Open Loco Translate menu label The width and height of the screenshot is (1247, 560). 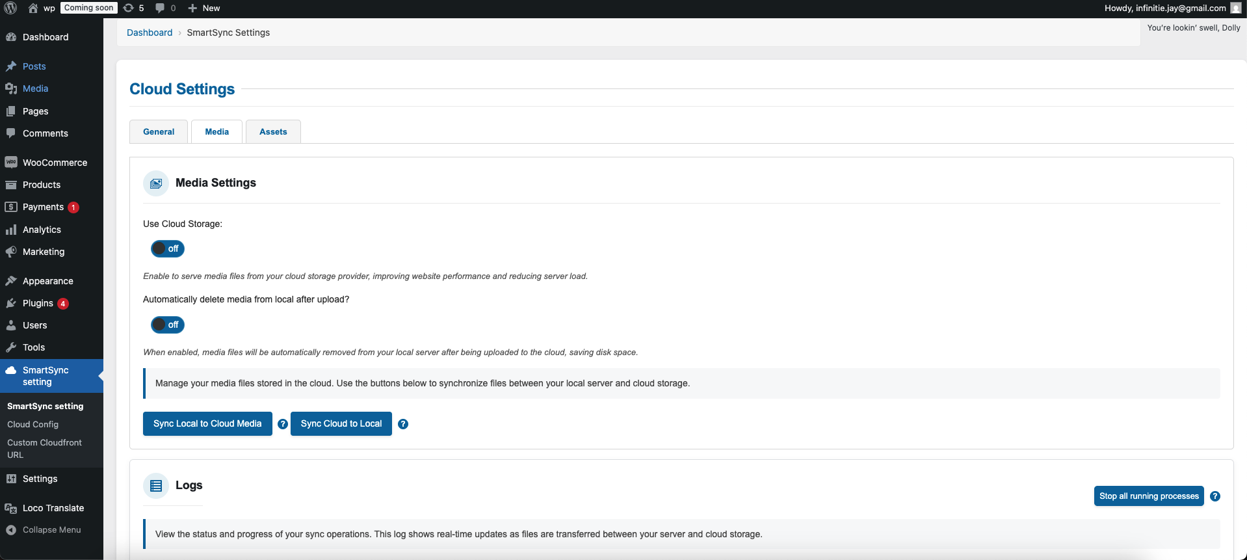(53, 508)
